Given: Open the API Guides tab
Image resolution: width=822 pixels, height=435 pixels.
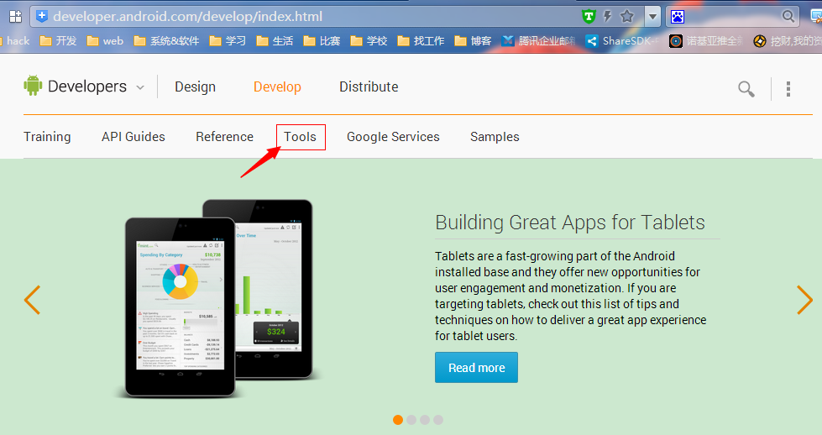Looking at the screenshot, I should [x=134, y=137].
